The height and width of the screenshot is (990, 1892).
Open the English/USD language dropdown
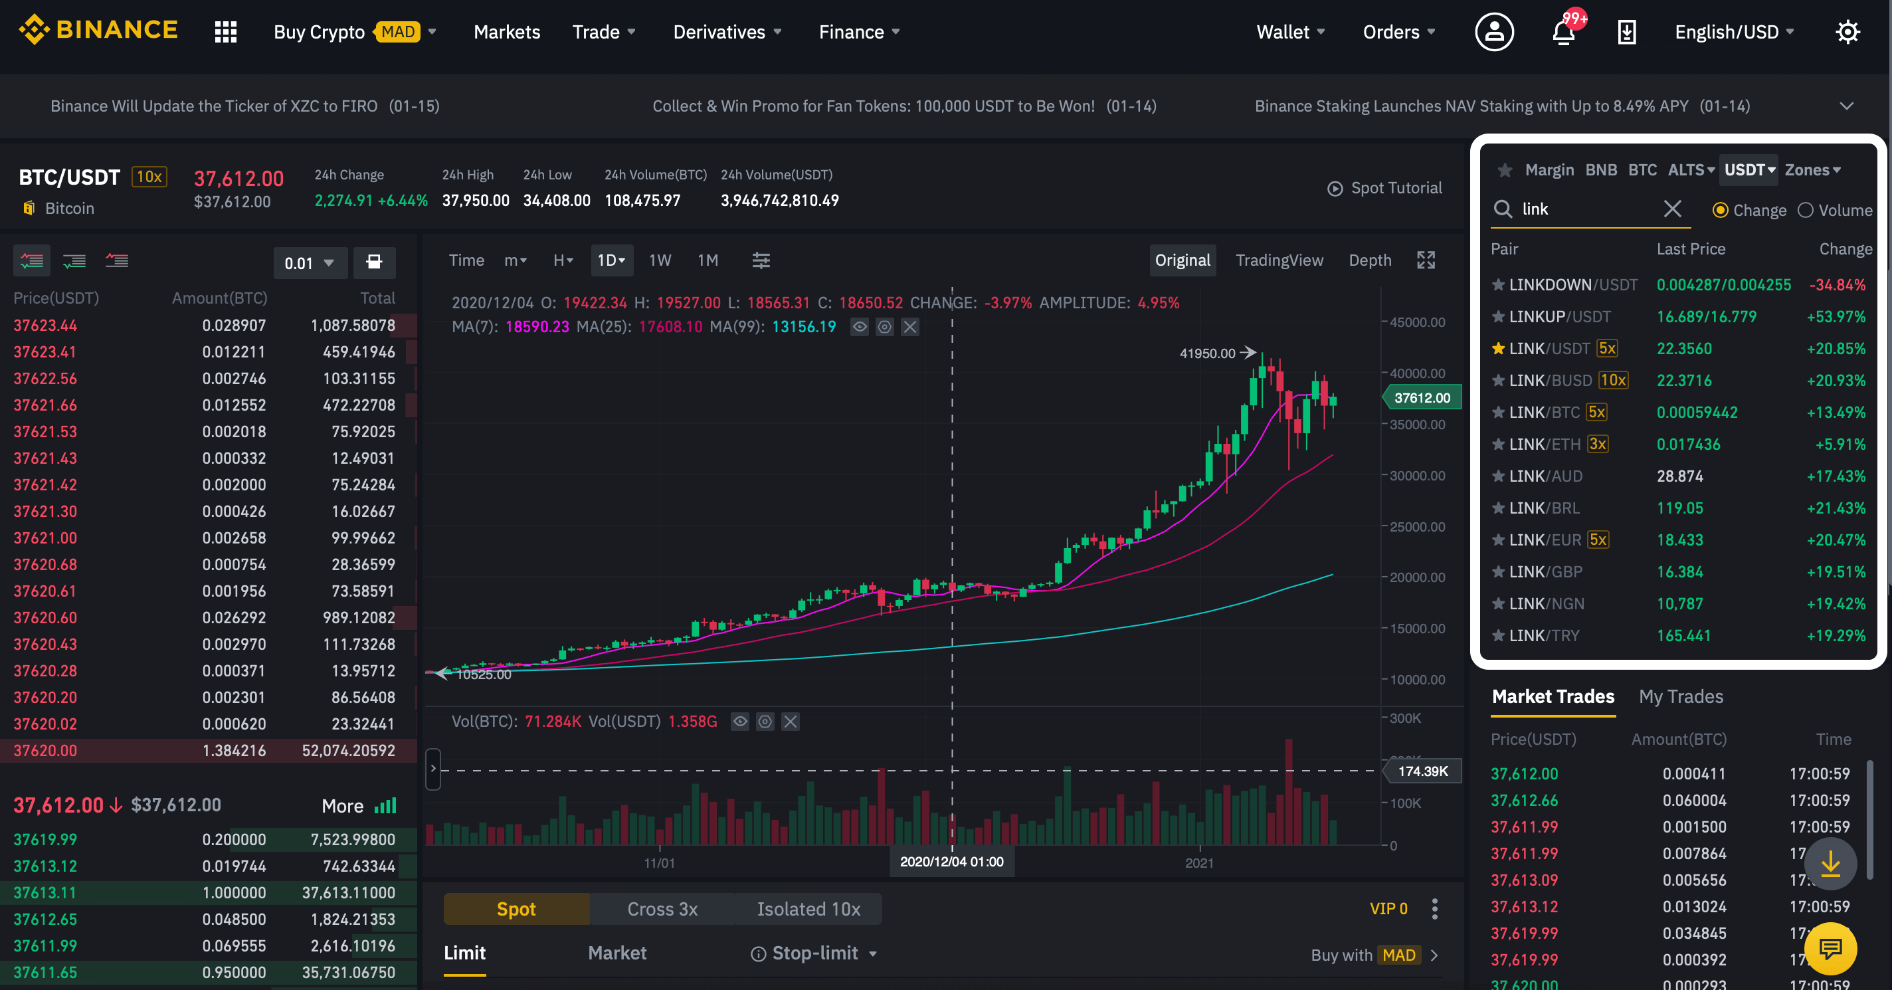click(x=1733, y=32)
